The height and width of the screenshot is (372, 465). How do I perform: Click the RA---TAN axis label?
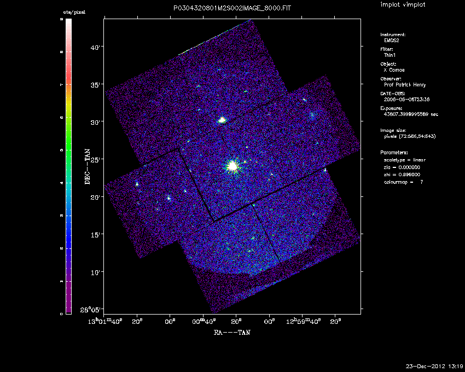tap(232, 332)
